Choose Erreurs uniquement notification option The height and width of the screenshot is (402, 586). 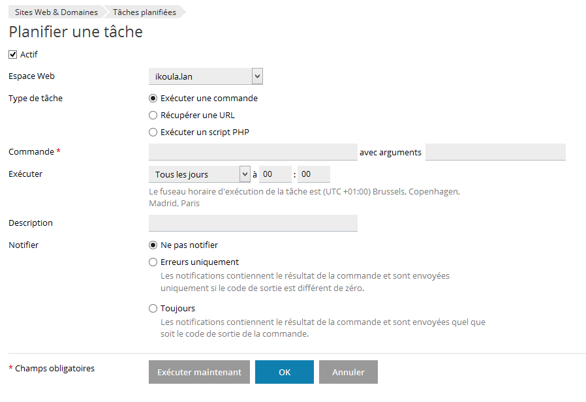(x=153, y=262)
